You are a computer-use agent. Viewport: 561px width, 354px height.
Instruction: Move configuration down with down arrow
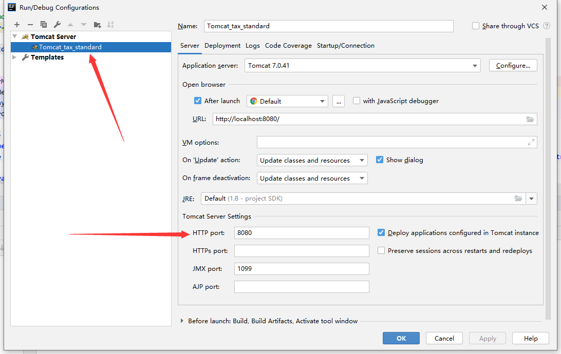point(84,25)
